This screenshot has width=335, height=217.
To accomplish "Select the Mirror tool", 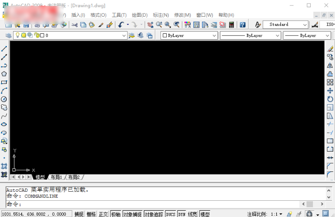I will (x=330, y=65).
